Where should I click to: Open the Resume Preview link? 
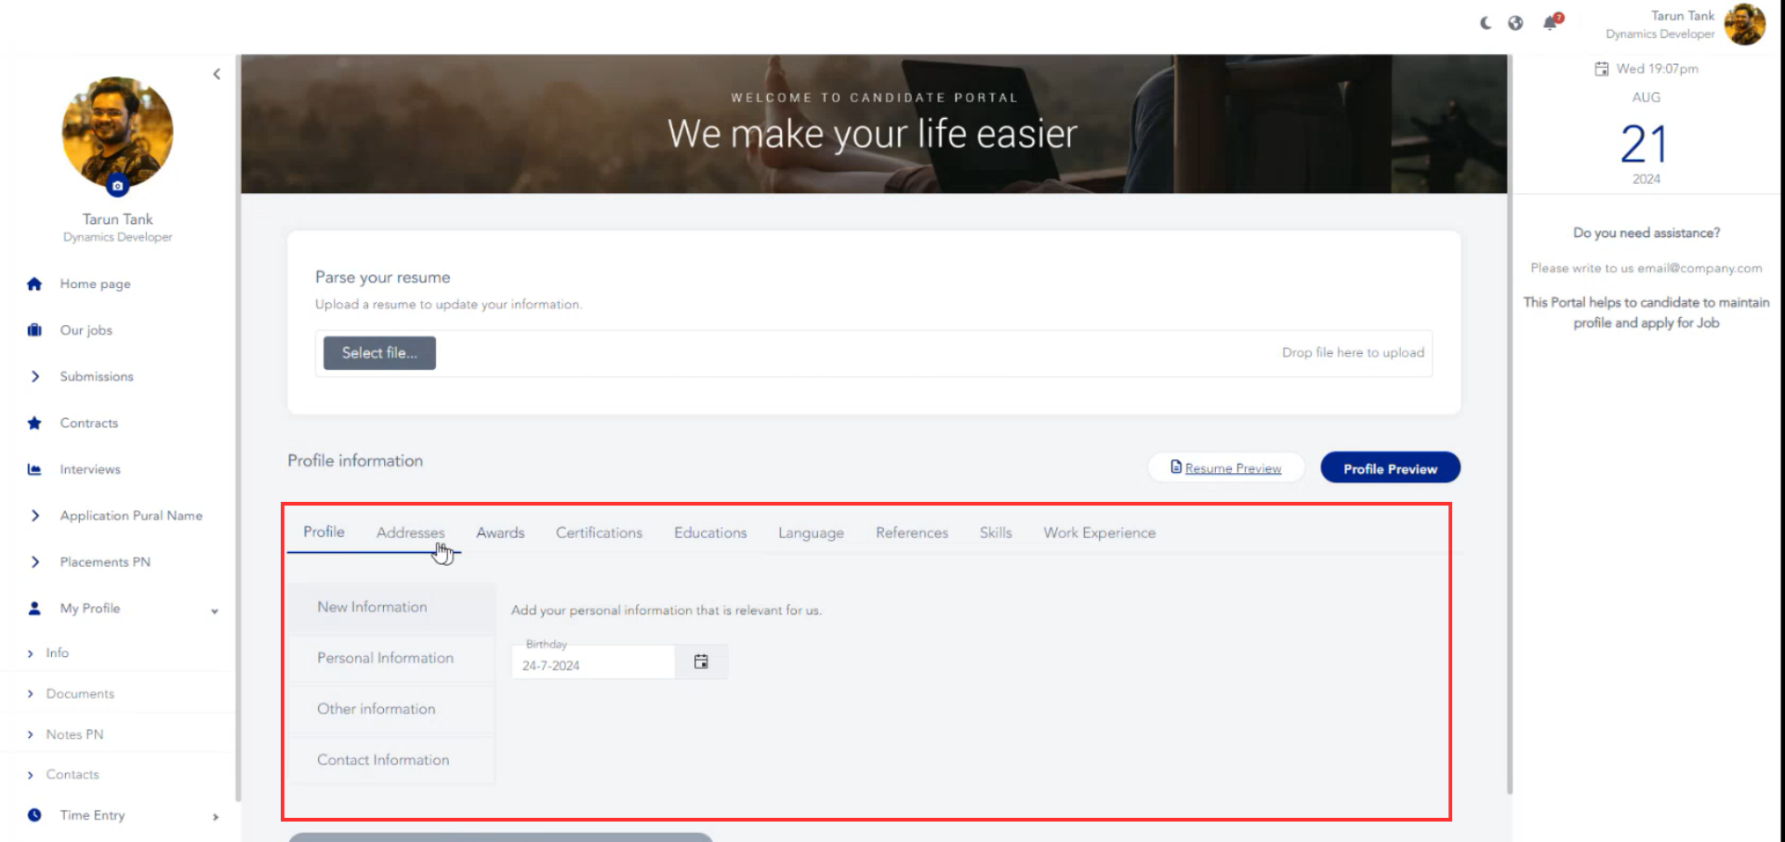coord(1233,468)
